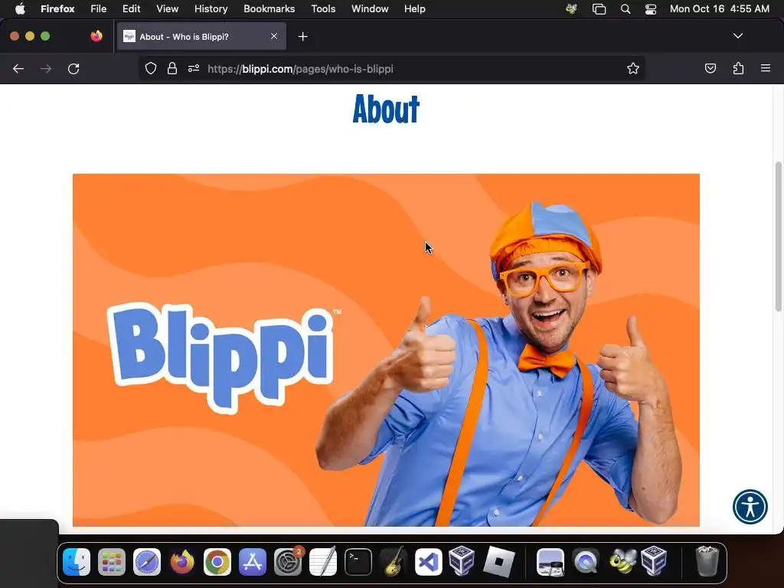Image resolution: width=784 pixels, height=588 pixels.
Task: Click the forward navigation arrow
Action: click(x=46, y=68)
